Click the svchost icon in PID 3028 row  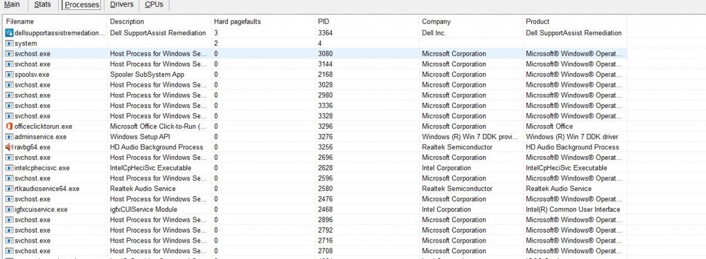point(9,85)
